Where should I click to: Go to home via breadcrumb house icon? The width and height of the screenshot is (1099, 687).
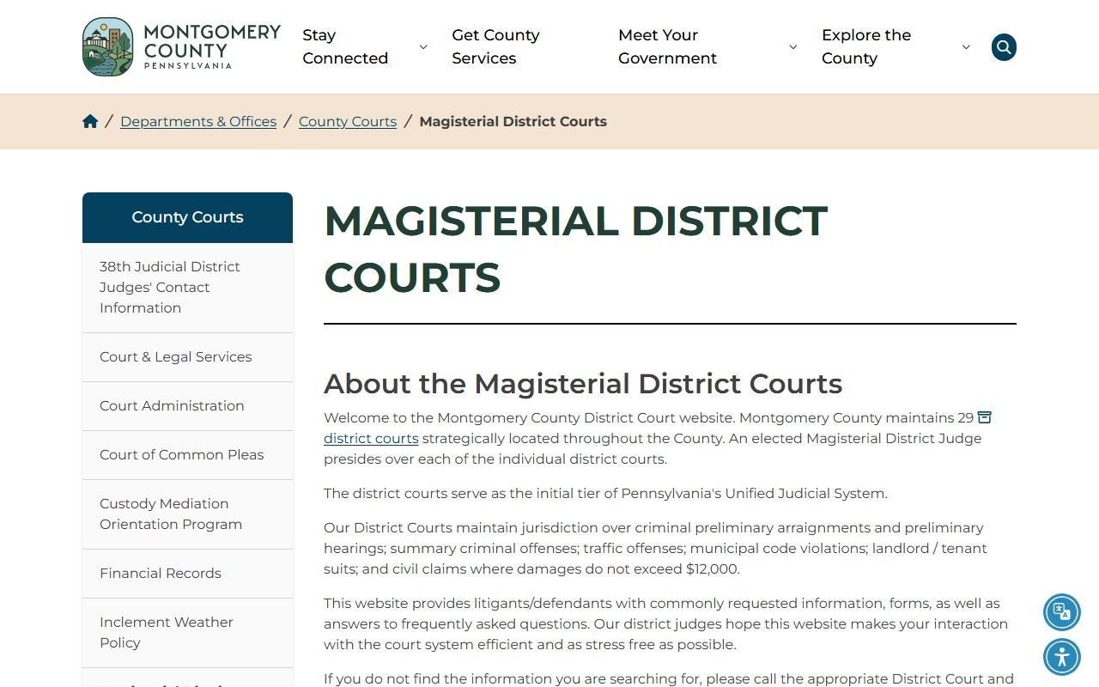point(90,121)
